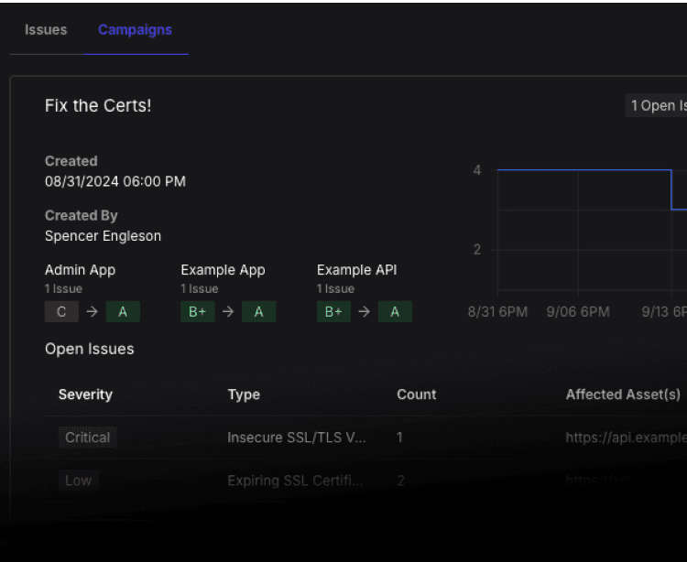687x562 pixels.
Task: Open the Insecure SSL/TLS issue row
Action: click(297, 438)
